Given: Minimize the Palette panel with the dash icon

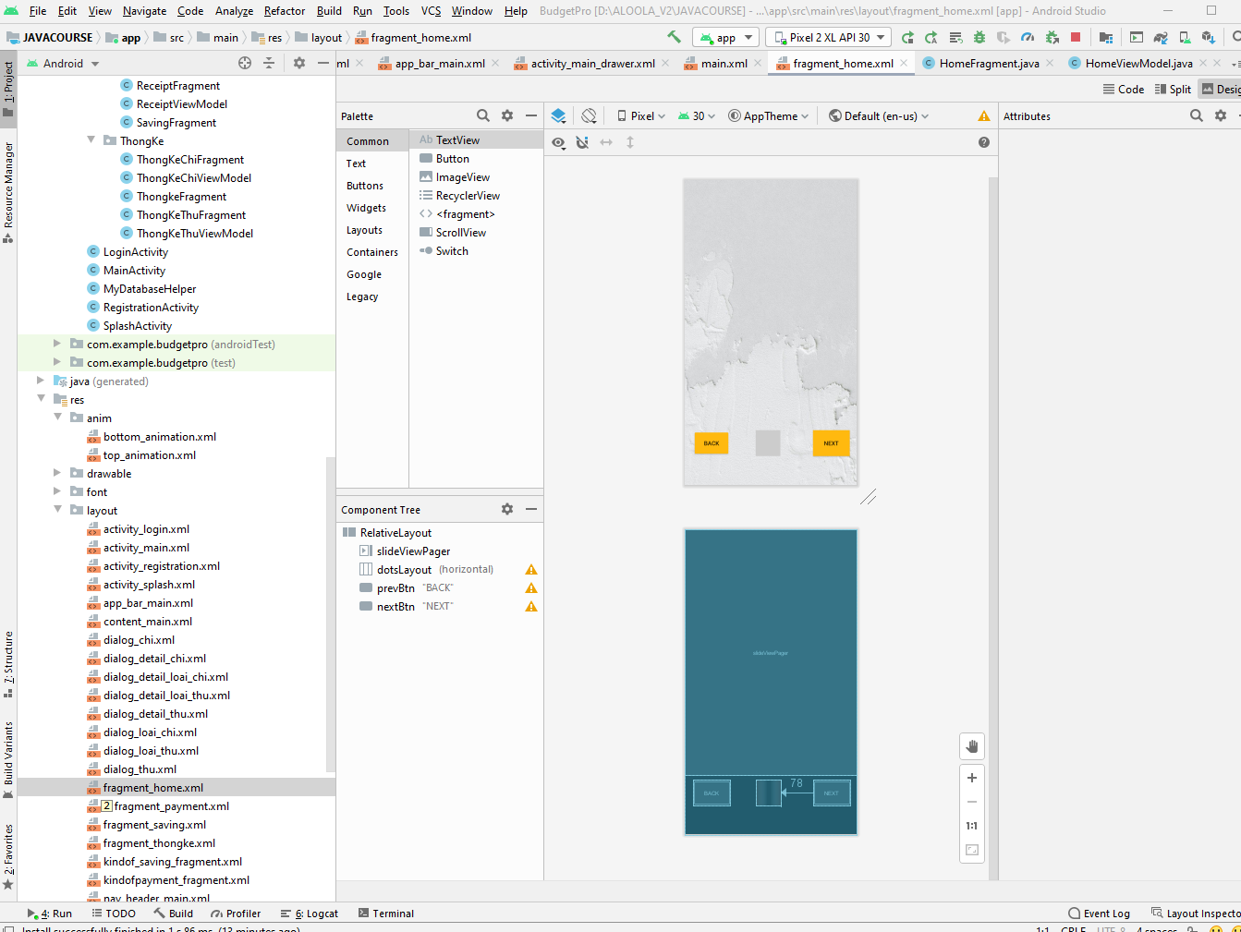Looking at the screenshot, I should coord(531,115).
